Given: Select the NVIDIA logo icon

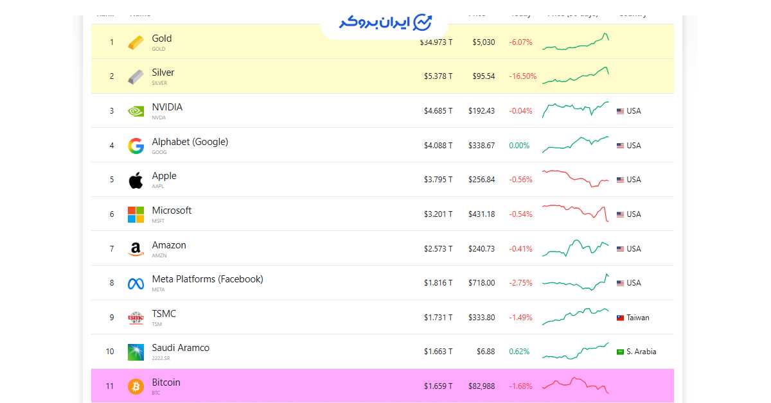Looking at the screenshot, I should pos(136,111).
